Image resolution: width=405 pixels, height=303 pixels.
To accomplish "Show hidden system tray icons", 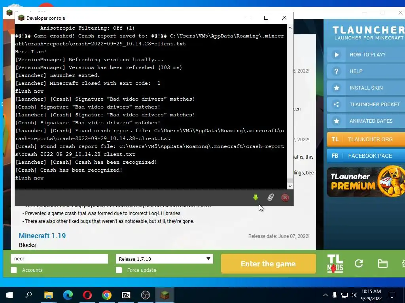I will pyautogui.click(x=326, y=295).
